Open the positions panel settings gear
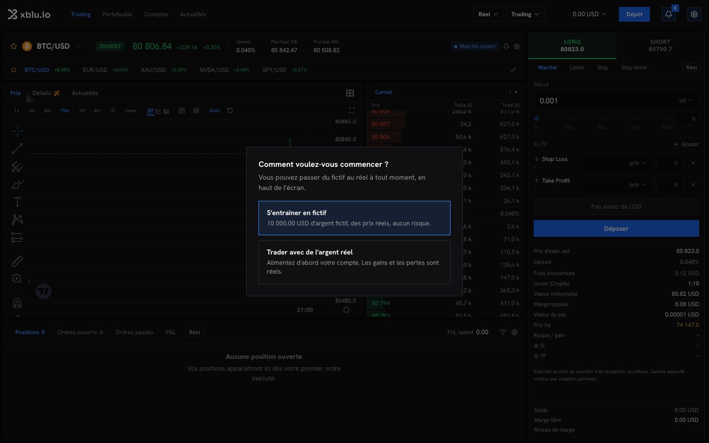 tap(515, 332)
